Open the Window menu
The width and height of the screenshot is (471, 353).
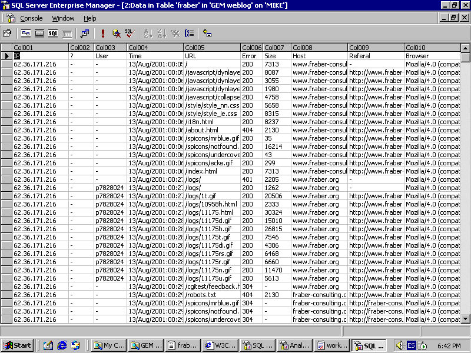(x=63, y=18)
